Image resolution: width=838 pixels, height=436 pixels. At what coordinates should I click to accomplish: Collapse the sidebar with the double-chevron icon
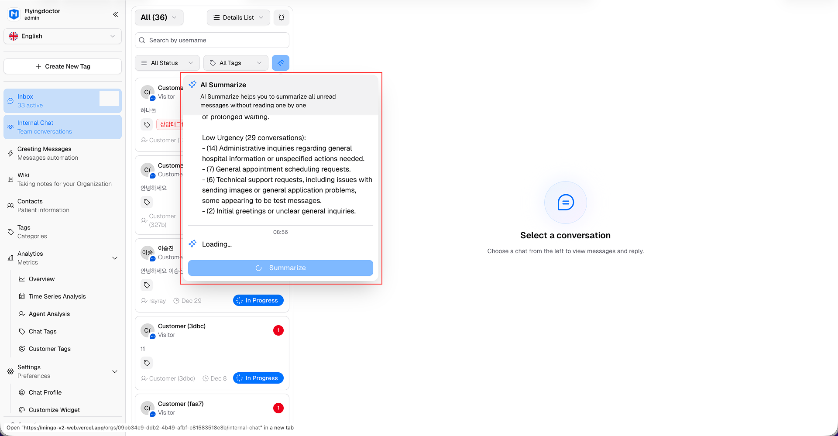point(115,14)
